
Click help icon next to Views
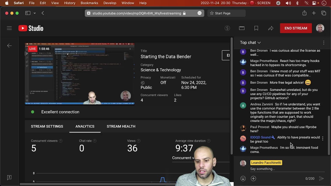point(139,141)
